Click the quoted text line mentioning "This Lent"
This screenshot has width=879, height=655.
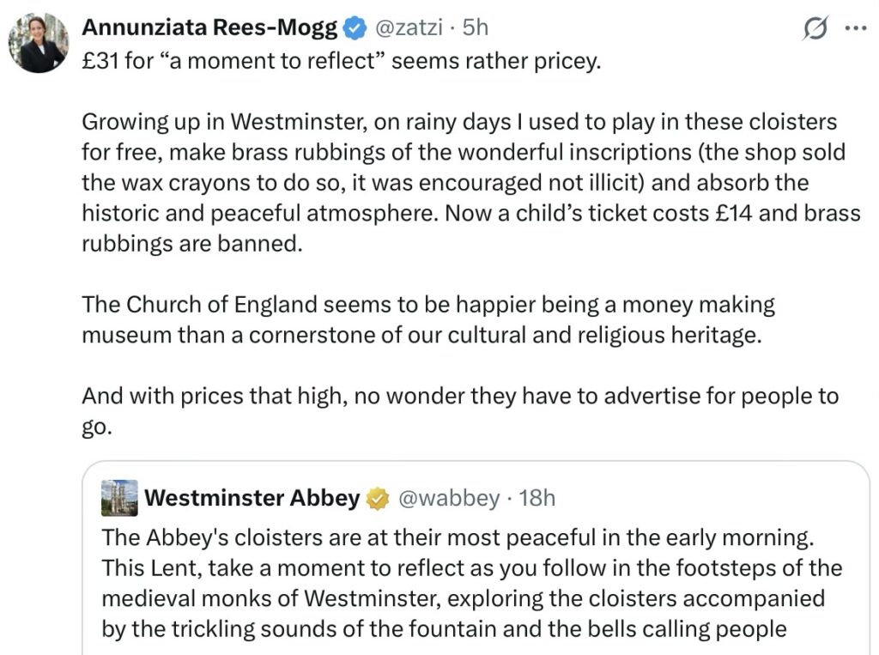[471, 568]
